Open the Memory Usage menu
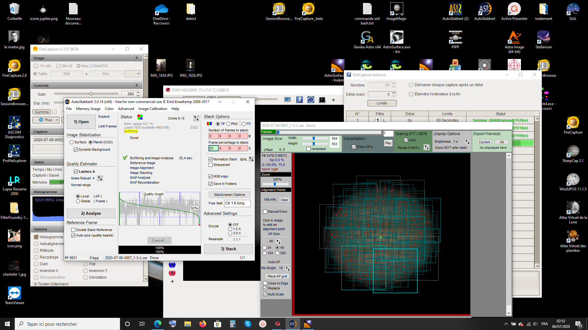This screenshot has height=330, width=588. [x=88, y=109]
